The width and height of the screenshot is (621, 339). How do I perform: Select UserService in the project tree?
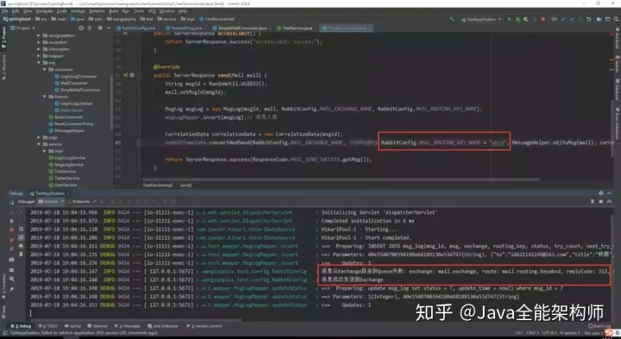pyautogui.click(x=63, y=185)
